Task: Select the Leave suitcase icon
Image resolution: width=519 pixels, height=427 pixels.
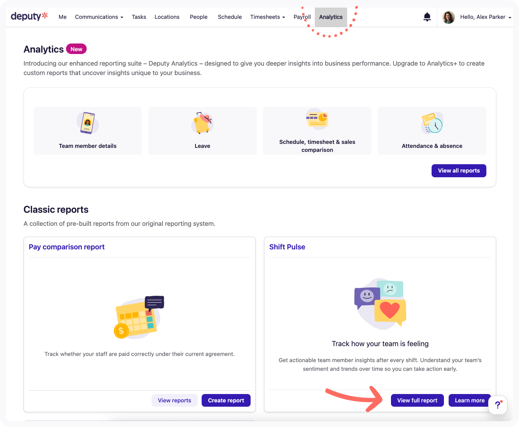Action: pyautogui.click(x=202, y=123)
